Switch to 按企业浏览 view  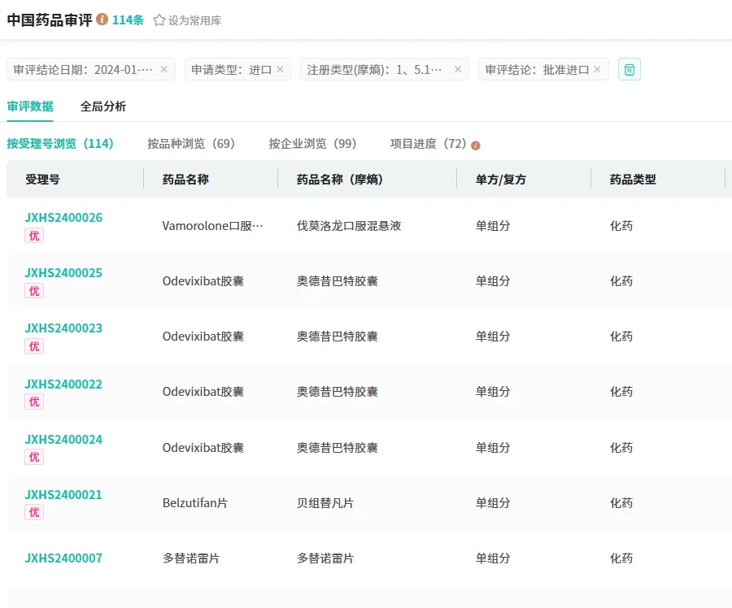pos(312,144)
